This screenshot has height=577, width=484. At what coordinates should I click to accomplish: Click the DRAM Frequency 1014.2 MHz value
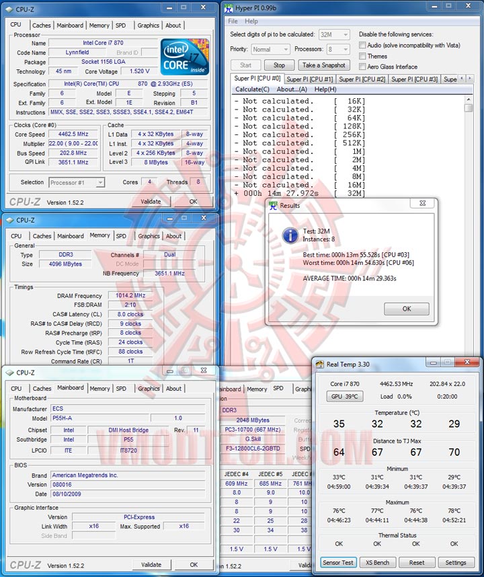pyautogui.click(x=130, y=295)
